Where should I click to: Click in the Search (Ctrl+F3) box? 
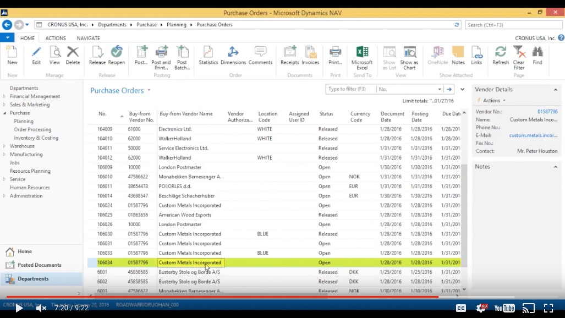click(x=513, y=25)
